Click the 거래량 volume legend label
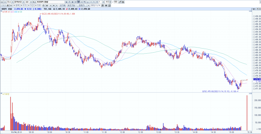261x134 pixels. click(x=6, y=94)
